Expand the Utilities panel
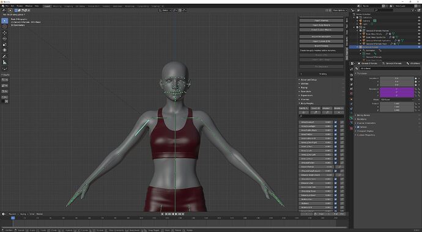This screenshot has height=232, width=422. 304,84
